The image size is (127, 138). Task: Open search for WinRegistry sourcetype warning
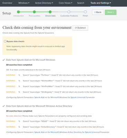19,92
